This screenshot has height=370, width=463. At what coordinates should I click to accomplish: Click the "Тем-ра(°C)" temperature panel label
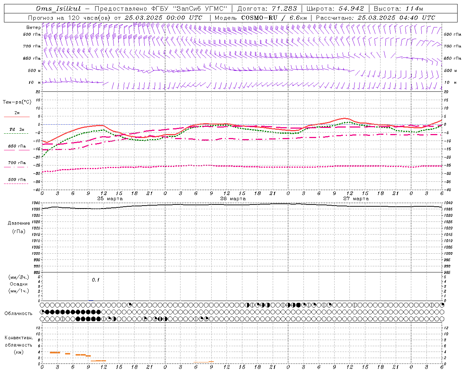17,102
